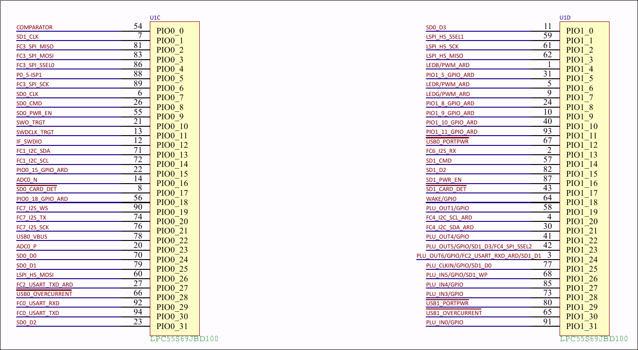Viewport: 638px width, 350px height.
Task: Select the USB1_OVERCURRENT net label
Action: [454, 313]
